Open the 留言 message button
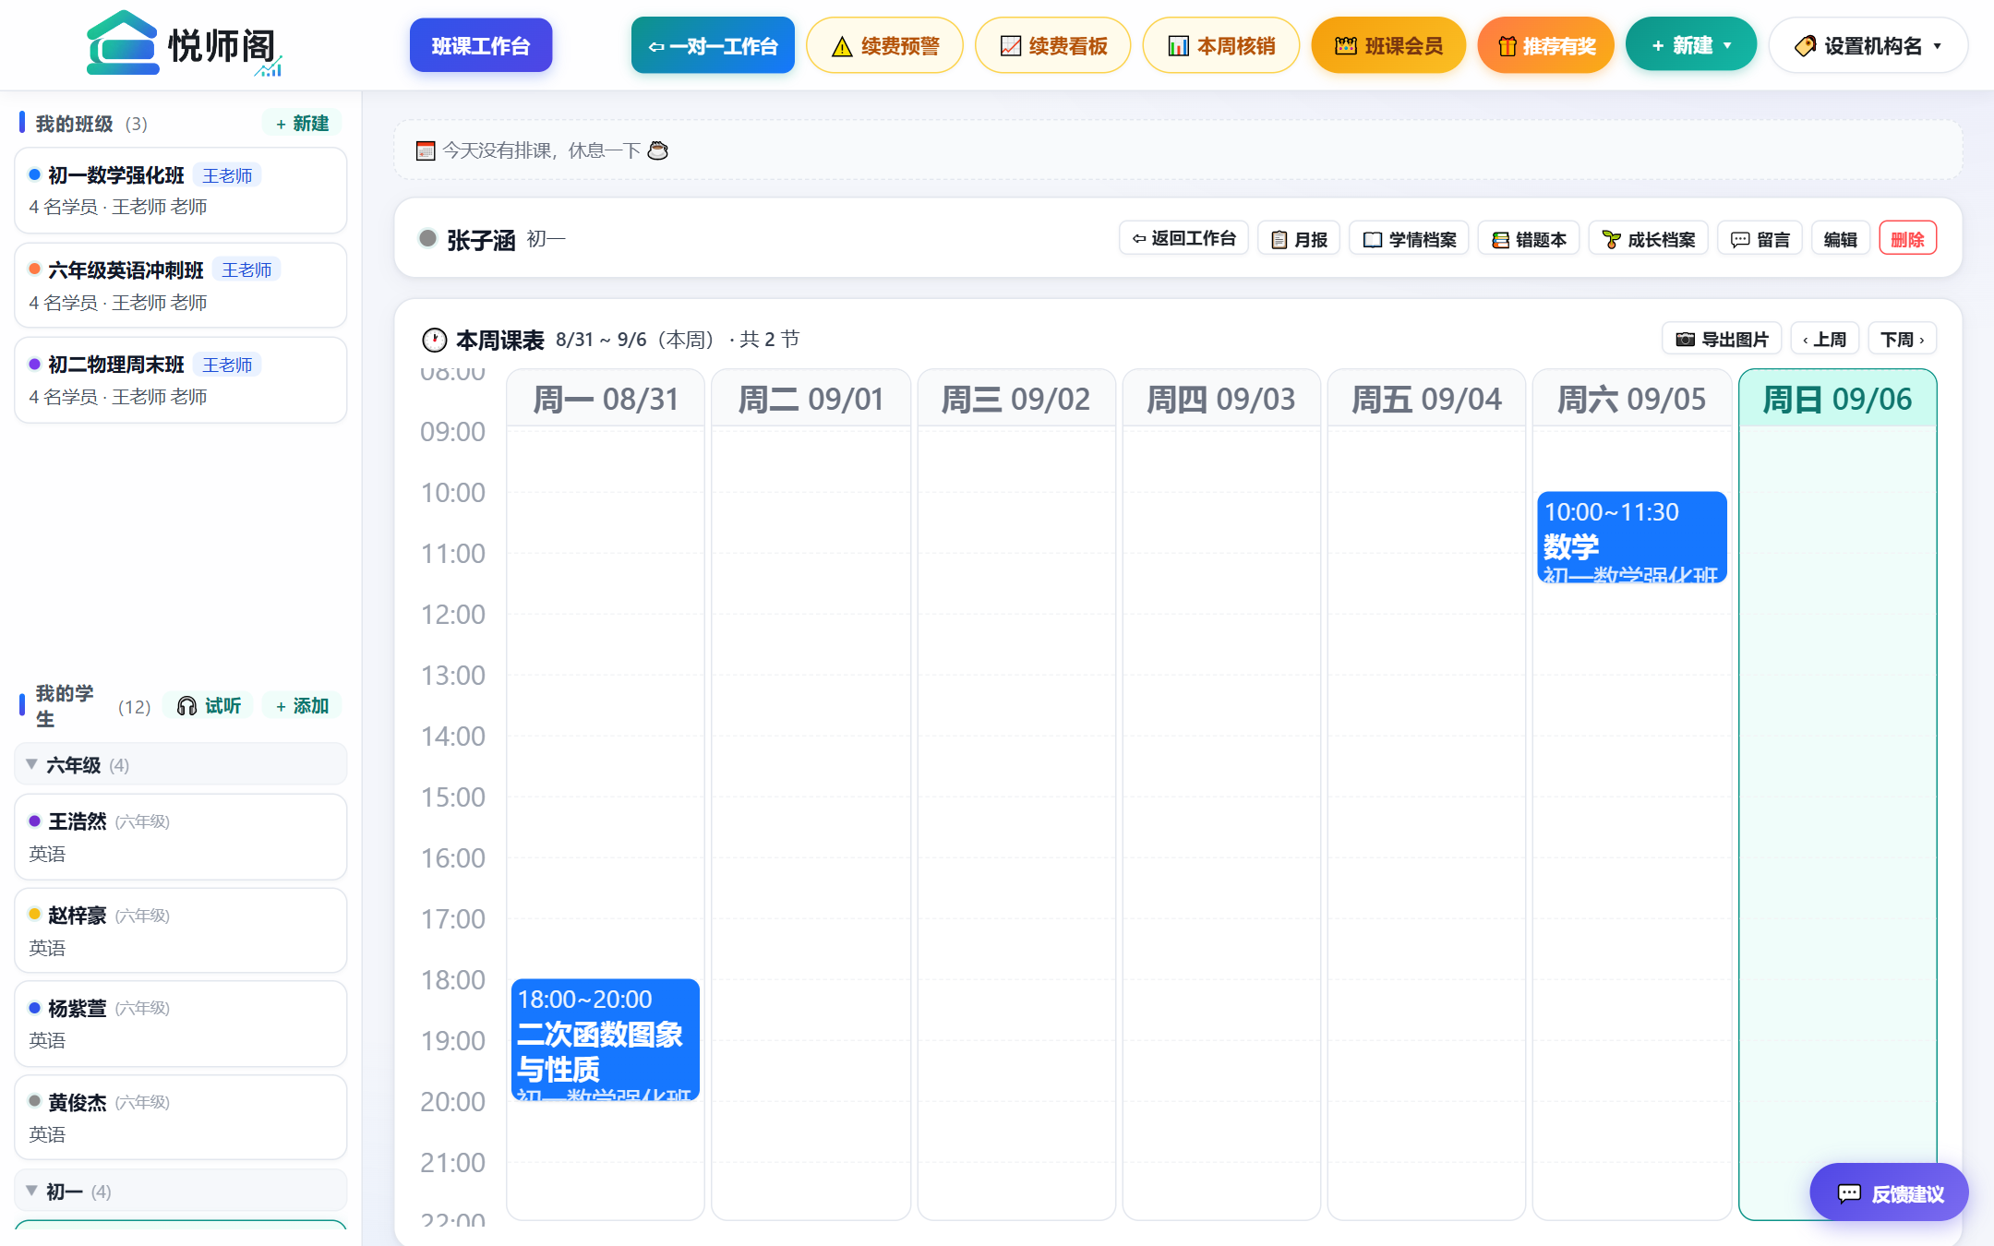1994x1246 pixels. pyautogui.click(x=1760, y=239)
